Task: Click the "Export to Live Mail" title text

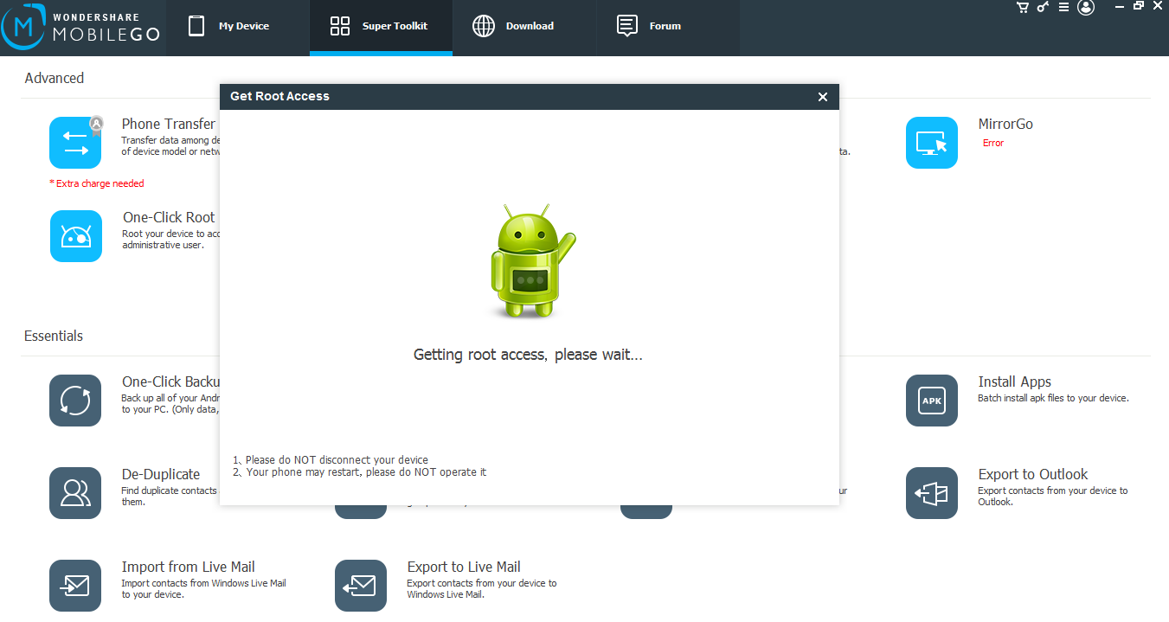Action: tap(464, 567)
